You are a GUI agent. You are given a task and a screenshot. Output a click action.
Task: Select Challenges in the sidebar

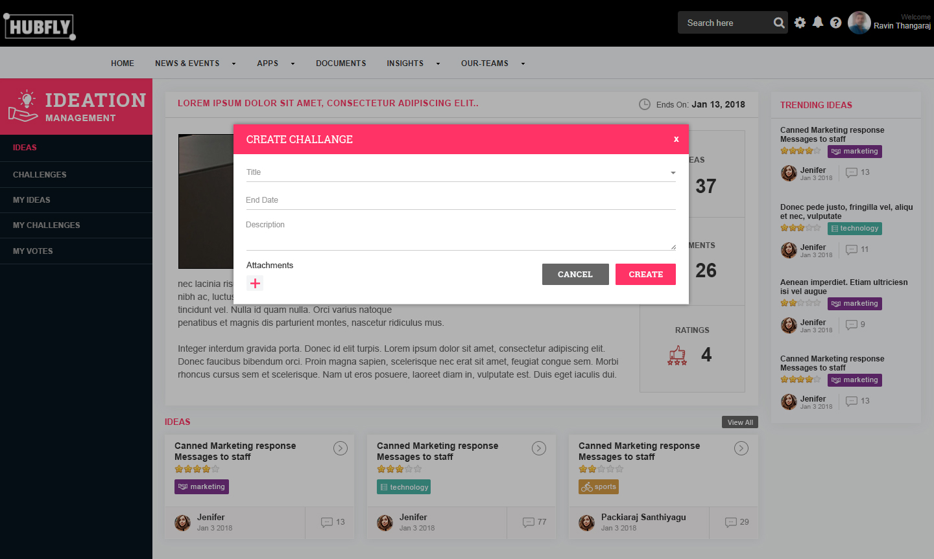pos(76,175)
